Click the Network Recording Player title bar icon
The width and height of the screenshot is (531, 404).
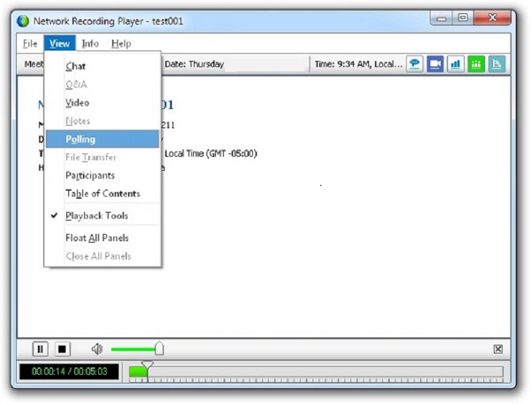click(x=25, y=20)
